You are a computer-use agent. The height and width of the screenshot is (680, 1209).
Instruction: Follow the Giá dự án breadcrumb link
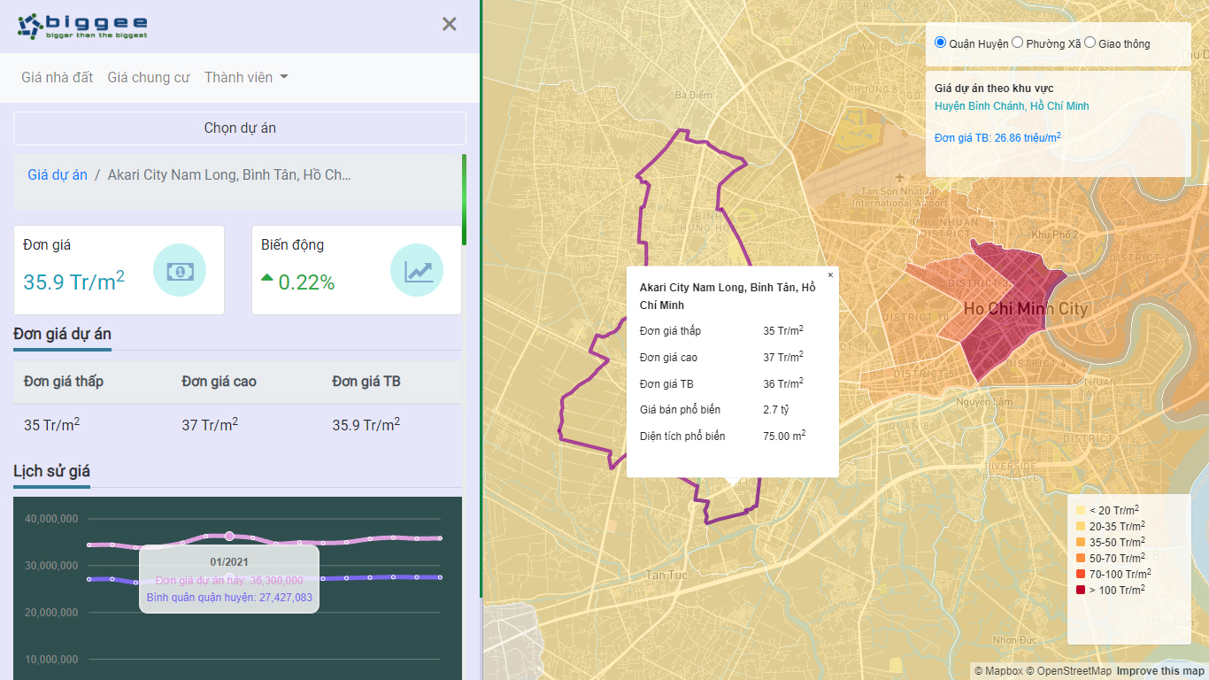[x=58, y=174]
